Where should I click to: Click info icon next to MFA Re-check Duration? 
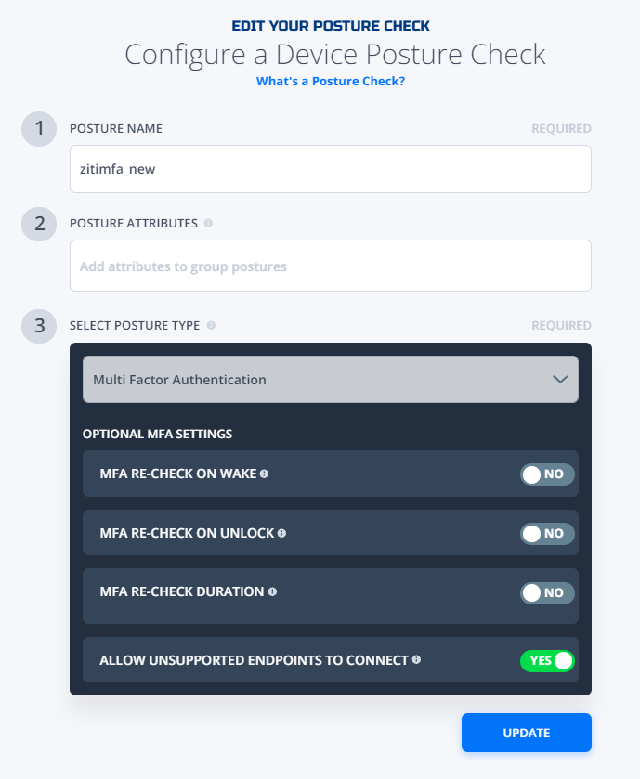click(x=272, y=591)
